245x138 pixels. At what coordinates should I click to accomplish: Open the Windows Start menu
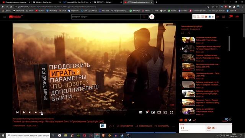click(3, 135)
